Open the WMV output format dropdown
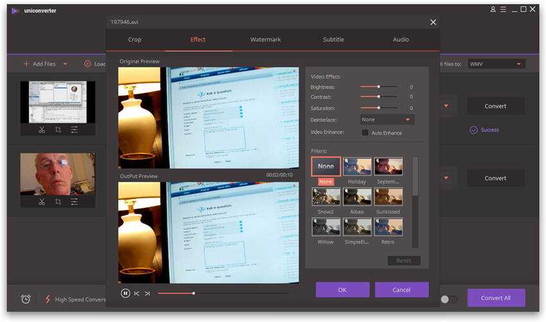546x322 pixels. click(496, 64)
